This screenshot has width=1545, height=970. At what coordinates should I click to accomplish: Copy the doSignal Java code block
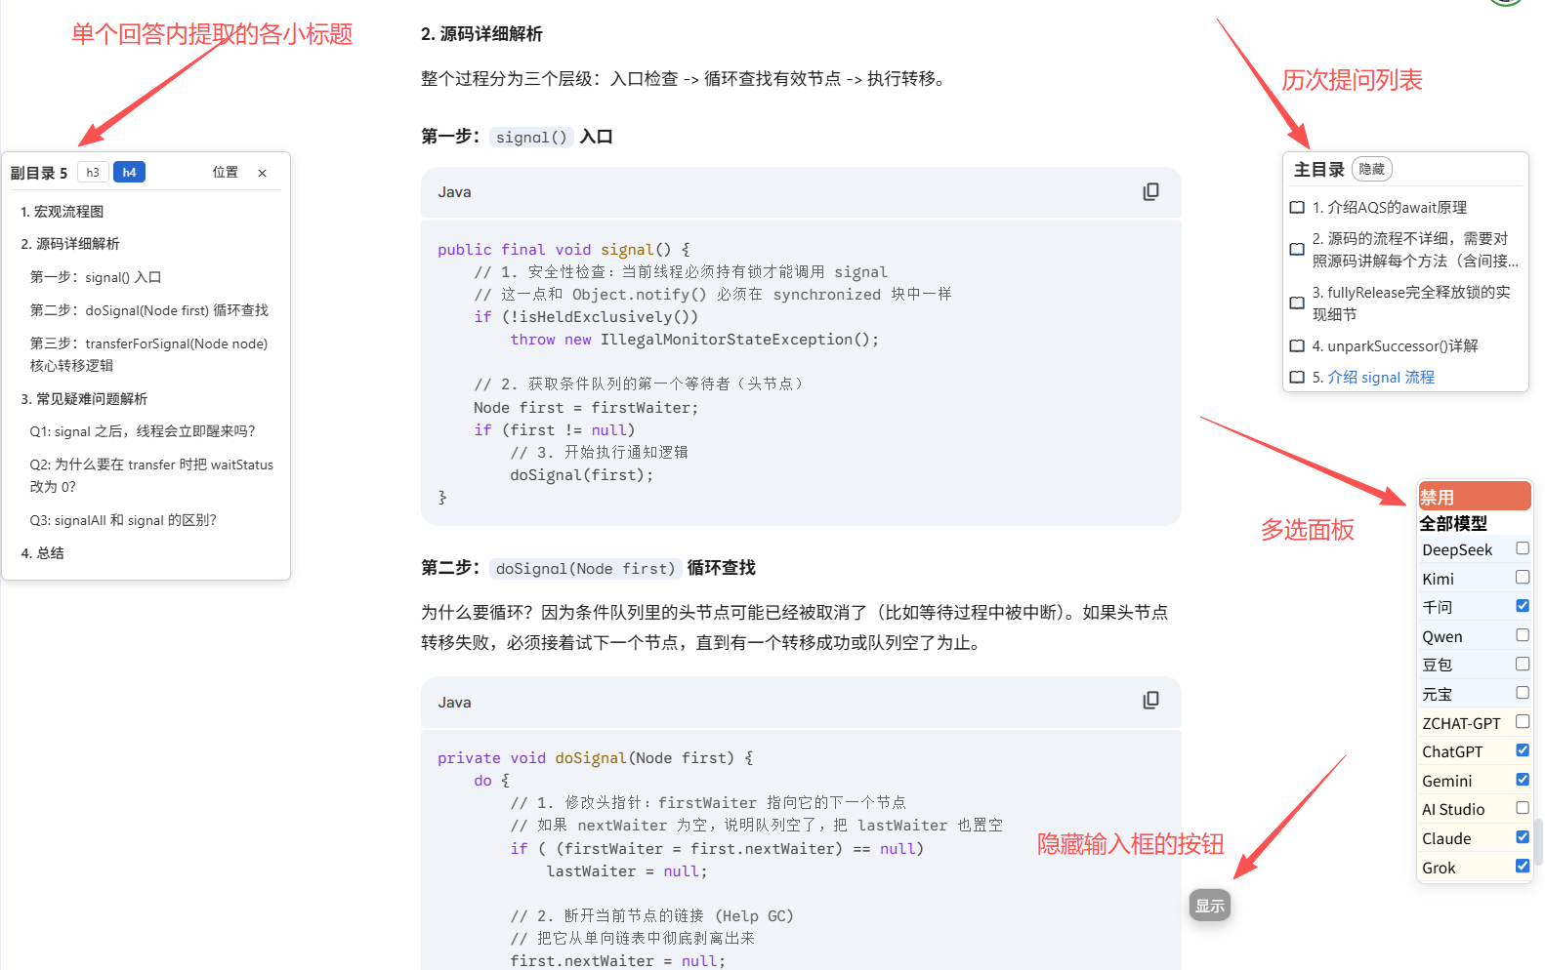coord(1150,701)
